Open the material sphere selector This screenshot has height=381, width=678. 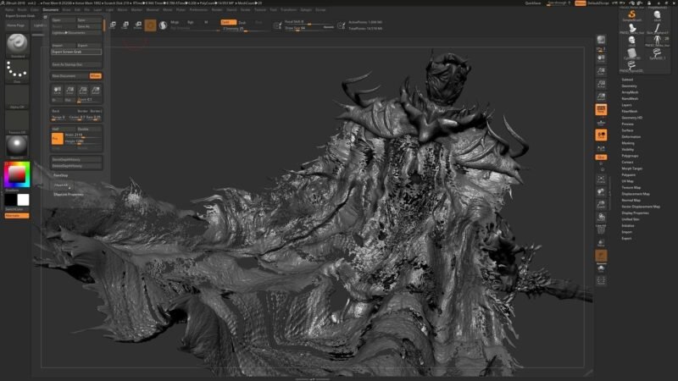coord(17,146)
